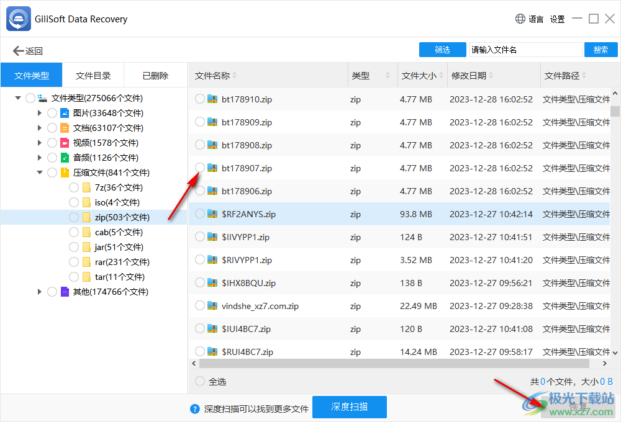
Task: Check the $RF2ANYS.zip row selector
Action: pos(199,213)
